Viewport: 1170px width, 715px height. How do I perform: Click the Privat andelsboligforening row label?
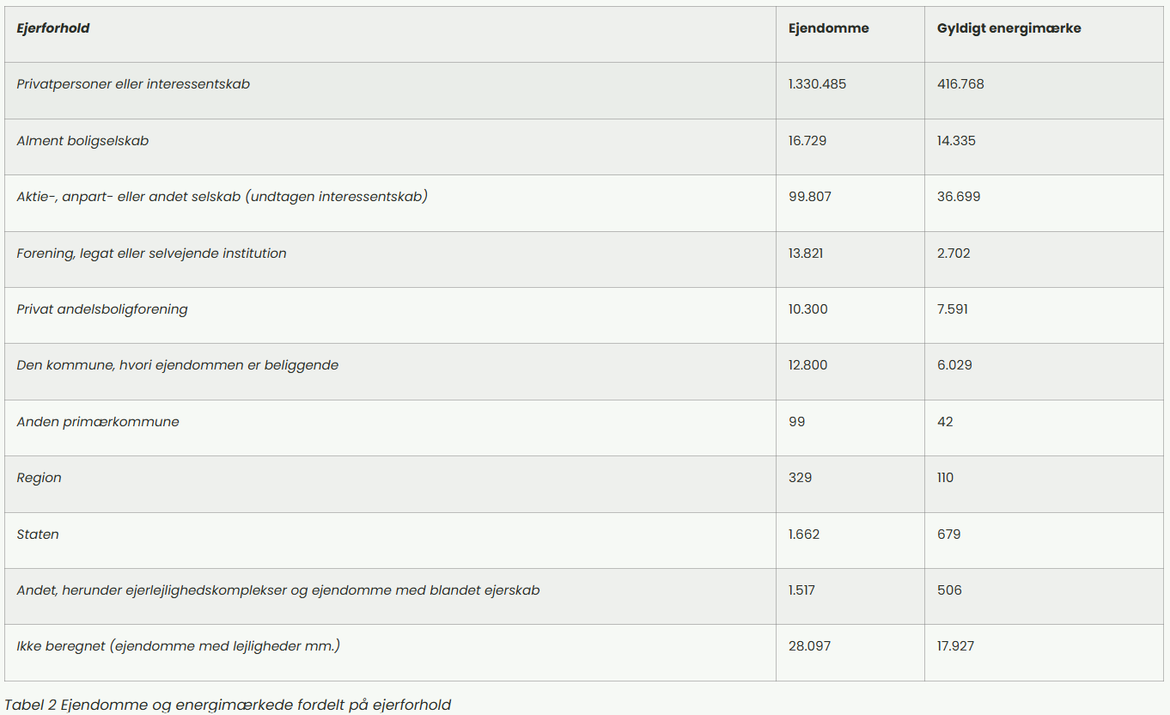[x=102, y=309]
